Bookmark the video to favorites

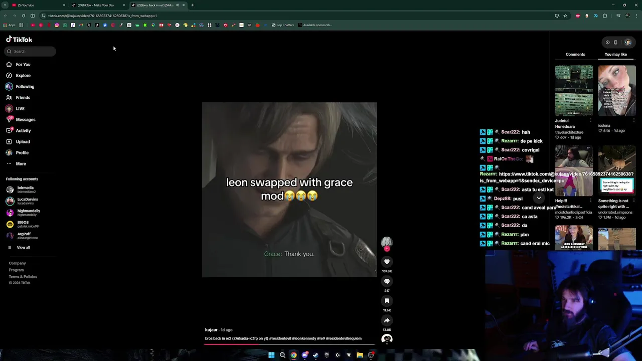coord(387,301)
